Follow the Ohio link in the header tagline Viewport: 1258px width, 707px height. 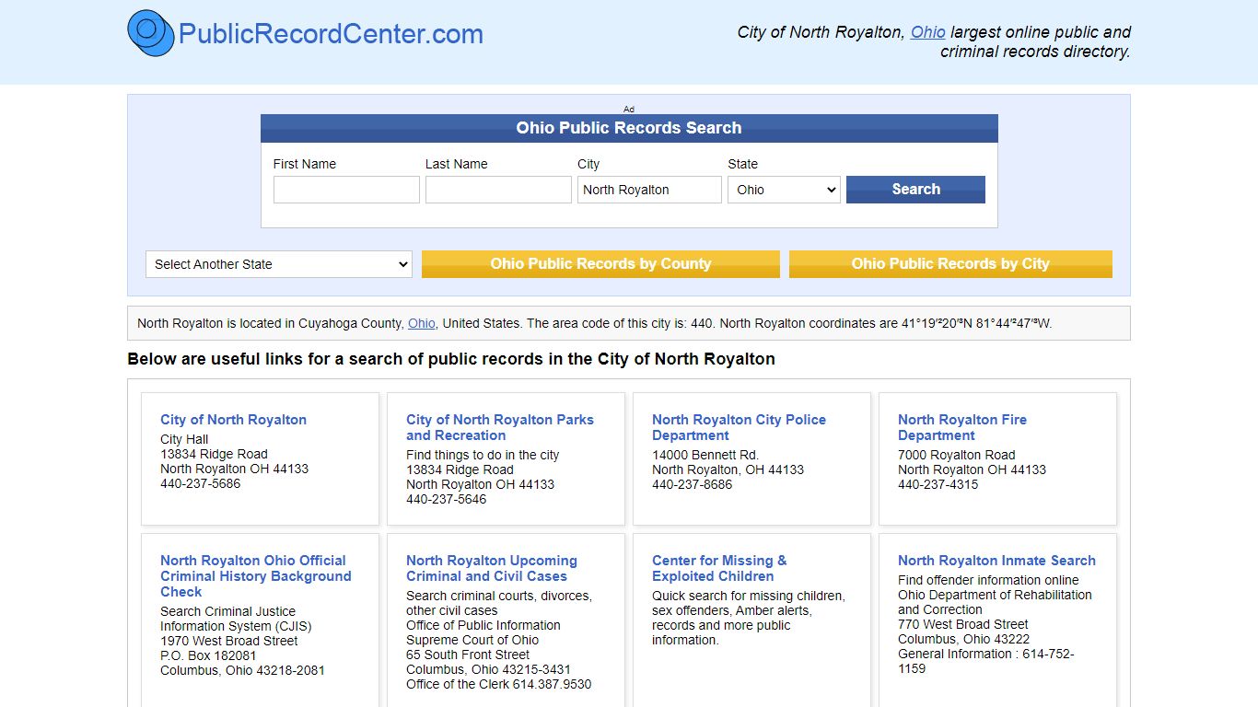pyautogui.click(x=928, y=32)
